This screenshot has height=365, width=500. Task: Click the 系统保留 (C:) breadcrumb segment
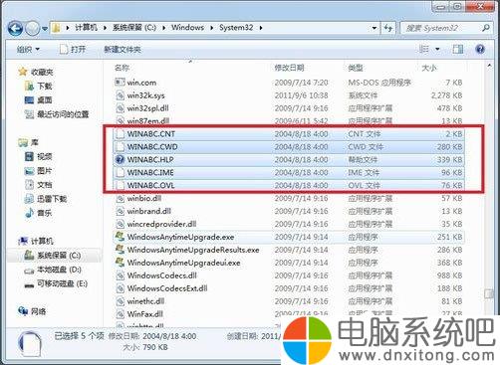click(x=134, y=28)
